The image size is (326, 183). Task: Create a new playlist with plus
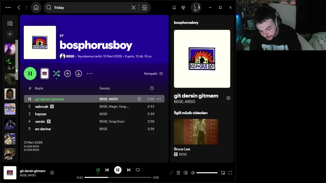pyautogui.click(x=10, y=34)
